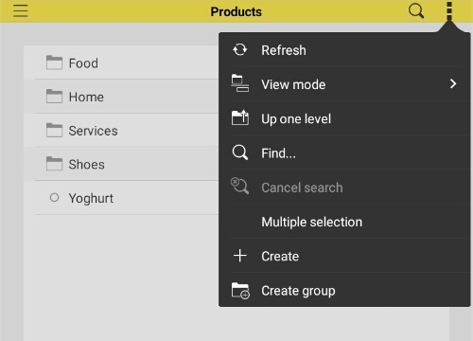This screenshot has height=341, width=473.
Task: Click the Shoes folder icon
Action: (x=54, y=164)
